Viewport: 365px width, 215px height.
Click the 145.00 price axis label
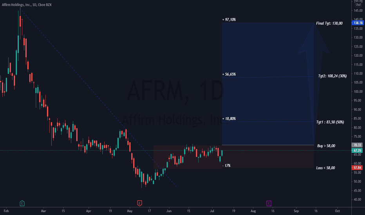(358, 11)
